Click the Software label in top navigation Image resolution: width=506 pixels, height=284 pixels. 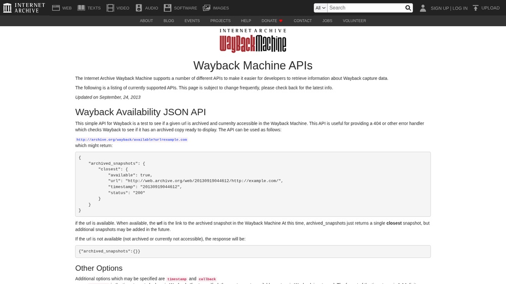coord(185,8)
